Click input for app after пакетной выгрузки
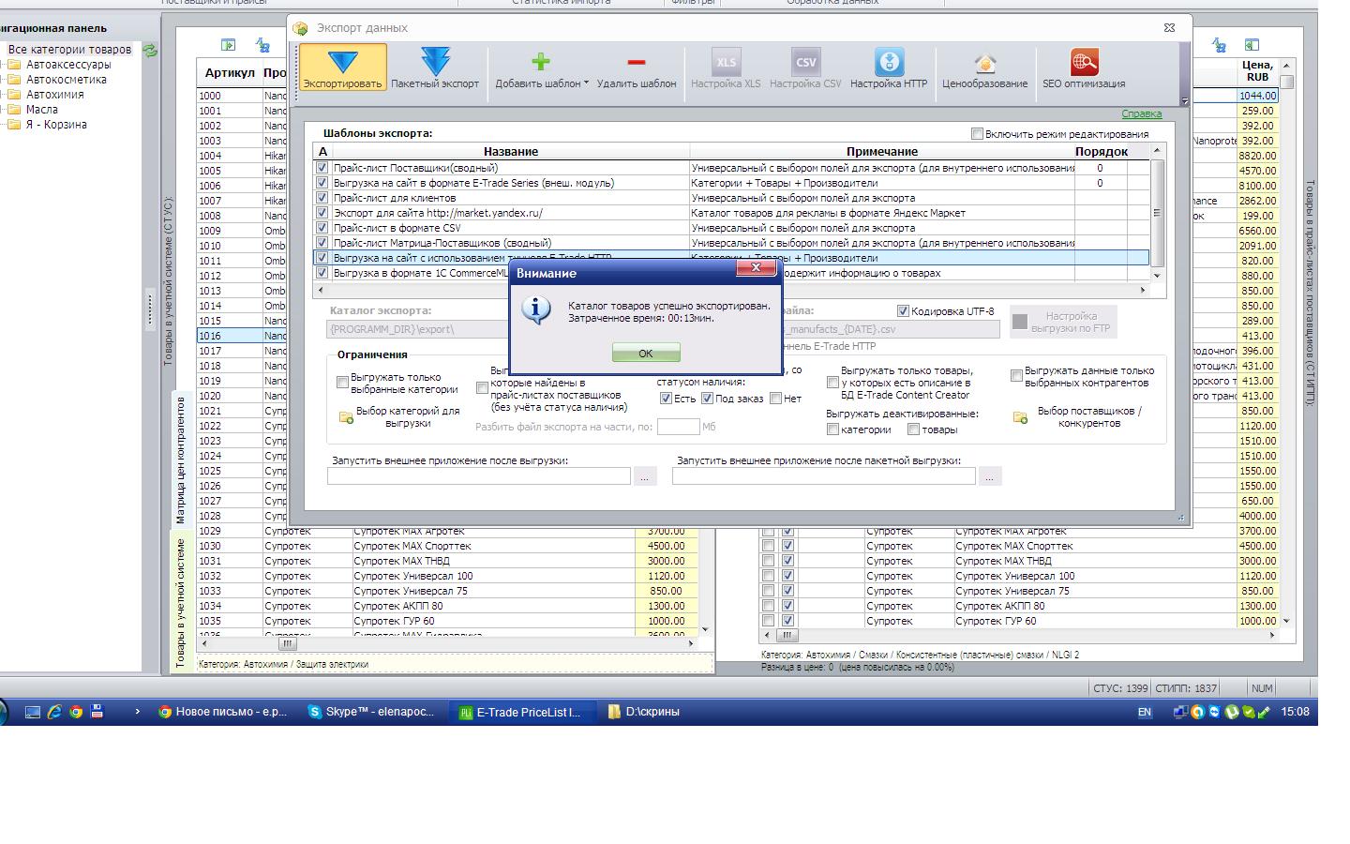The height and width of the screenshot is (844, 1350). coord(824,476)
